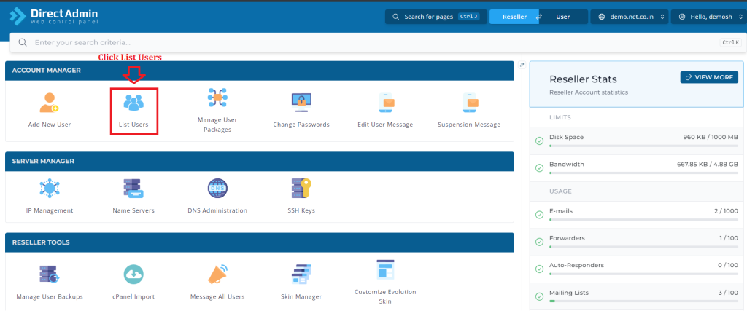This screenshot has width=747, height=316.
Task: Click the 667.85 KB / 4.88 GB value
Action: click(x=708, y=164)
